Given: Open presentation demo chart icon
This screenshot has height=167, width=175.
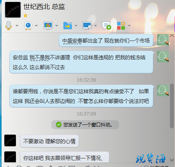Looking at the screenshot, I should [x=48, y=25].
